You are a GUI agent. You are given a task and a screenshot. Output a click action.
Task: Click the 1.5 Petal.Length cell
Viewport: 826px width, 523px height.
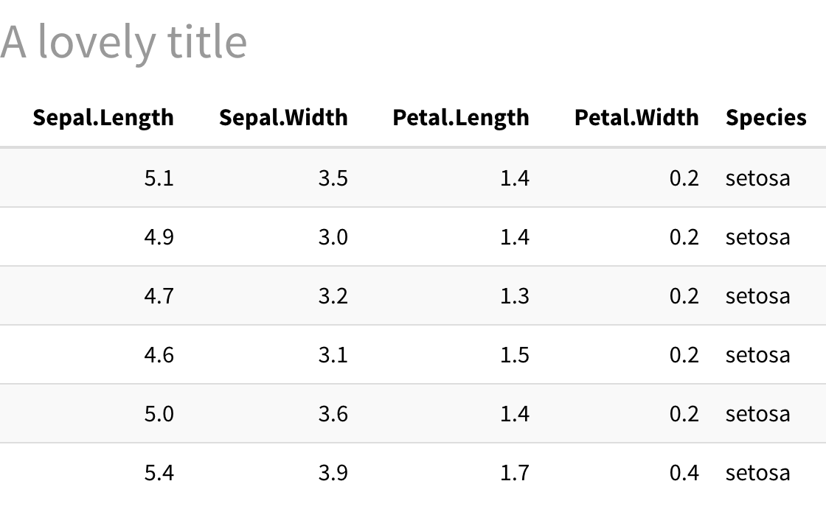(514, 355)
